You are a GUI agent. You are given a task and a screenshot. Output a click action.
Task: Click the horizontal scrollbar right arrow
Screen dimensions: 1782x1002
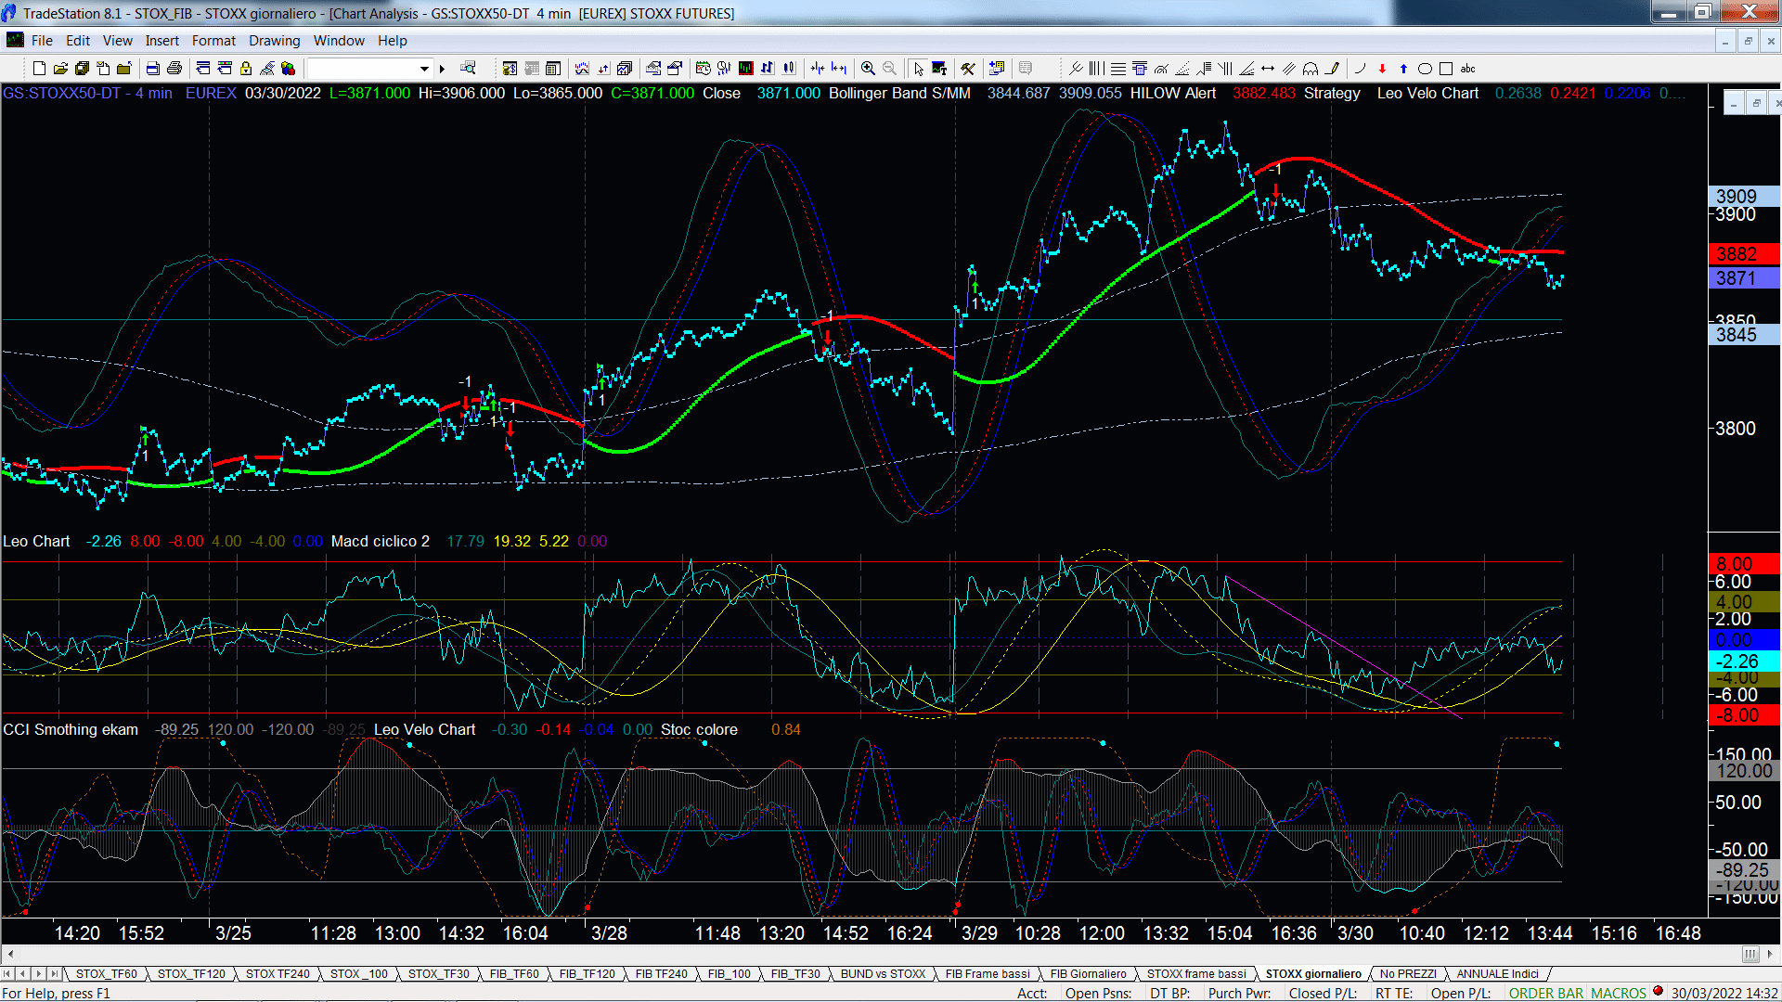(1770, 954)
